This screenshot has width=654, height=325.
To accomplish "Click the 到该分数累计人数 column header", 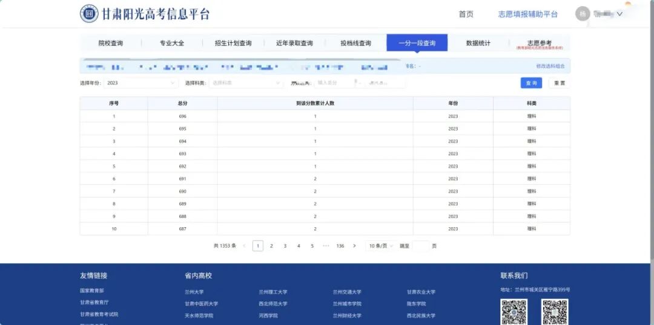I will tap(315, 103).
